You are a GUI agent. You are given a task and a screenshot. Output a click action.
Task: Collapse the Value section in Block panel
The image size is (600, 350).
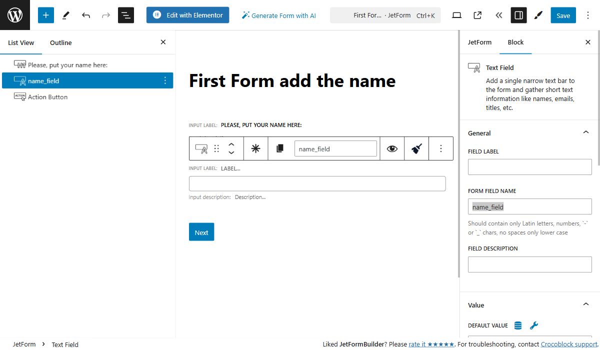[585, 304]
